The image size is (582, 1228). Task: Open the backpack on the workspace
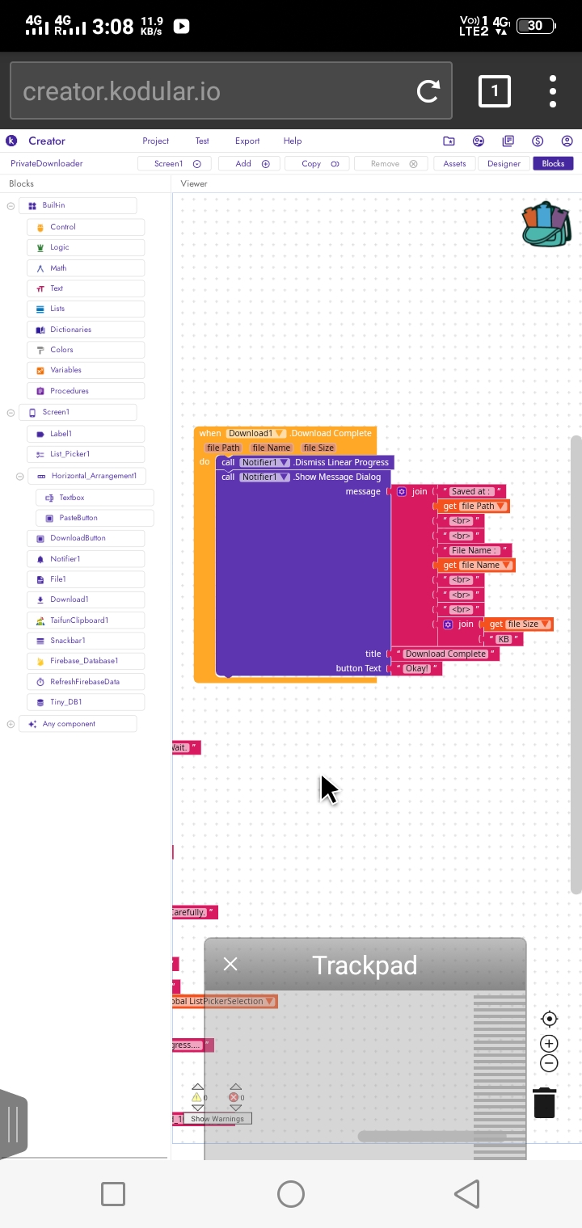tap(546, 224)
